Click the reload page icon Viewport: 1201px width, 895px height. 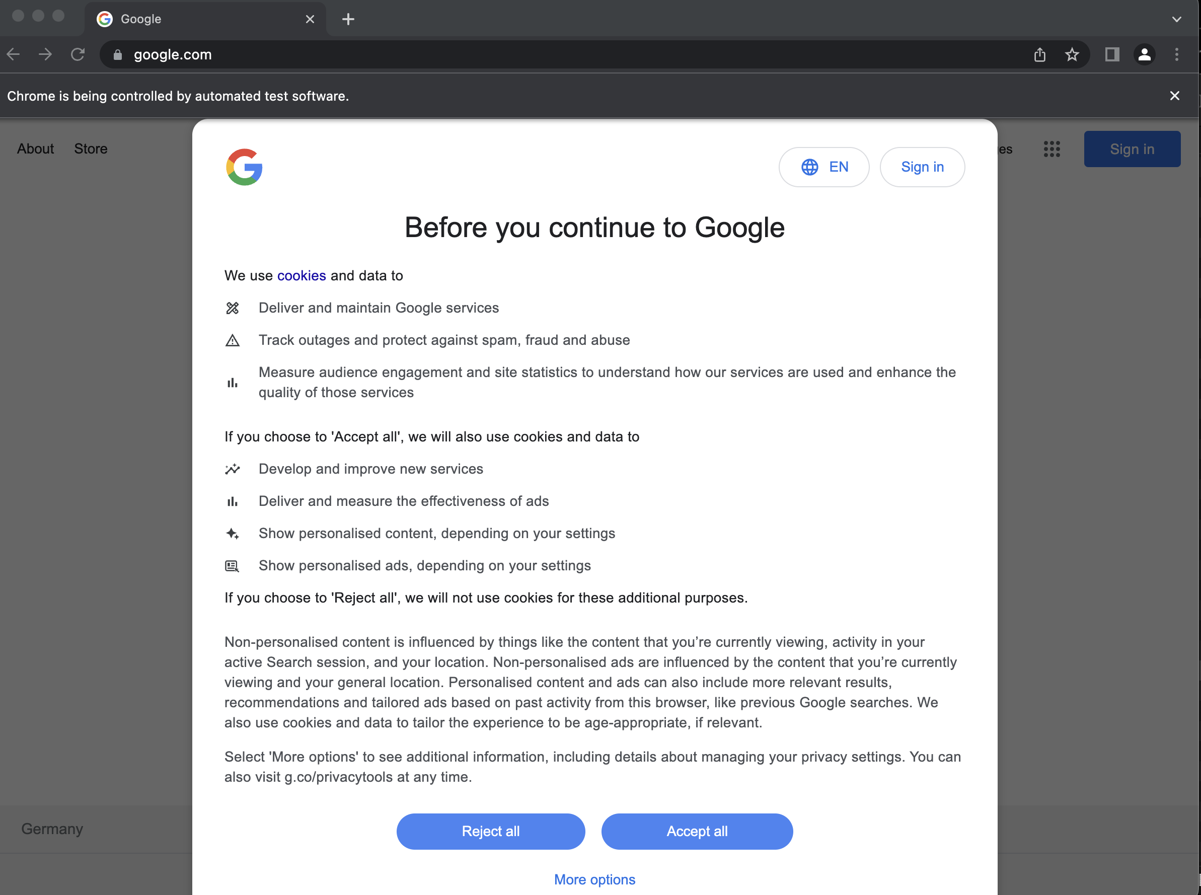click(x=78, y=54)
